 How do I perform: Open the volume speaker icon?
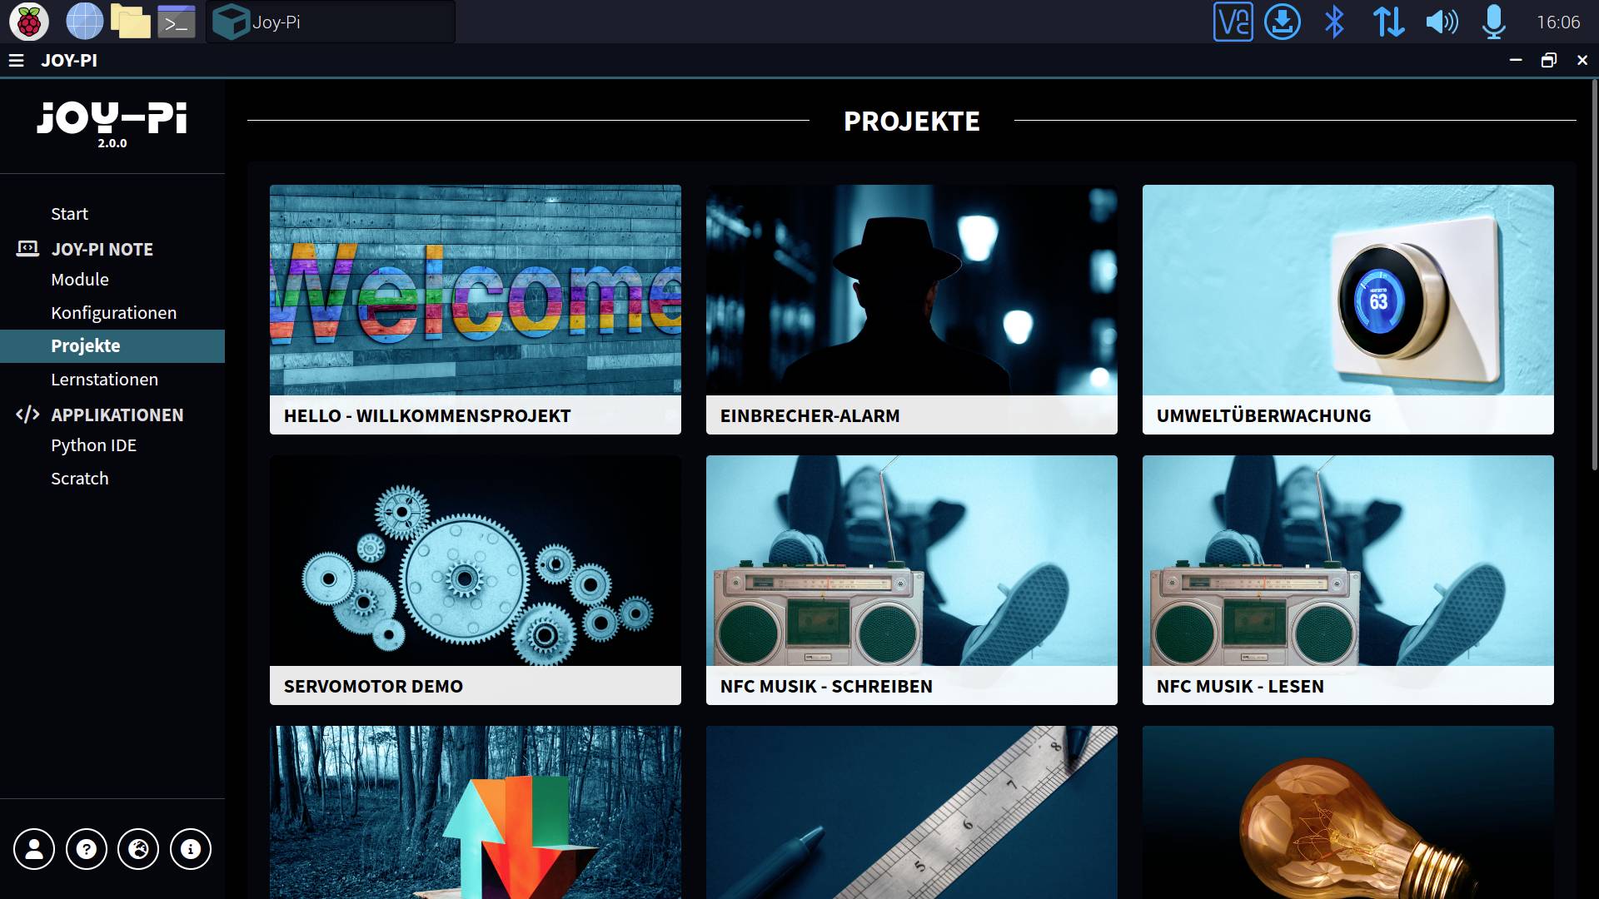coord(1442,22)
